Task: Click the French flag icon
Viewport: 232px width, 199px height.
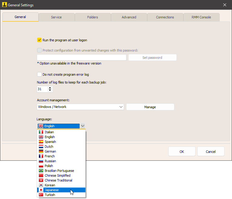Action: [41, 156]
